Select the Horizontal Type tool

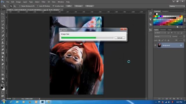[3, 68]
